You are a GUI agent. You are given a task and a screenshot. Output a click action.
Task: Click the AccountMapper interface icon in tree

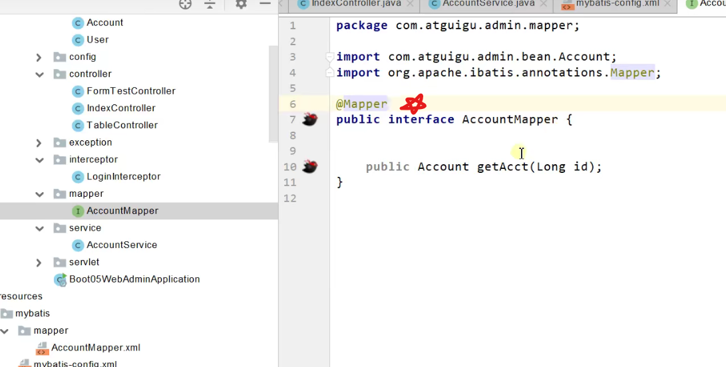[78, 211]
